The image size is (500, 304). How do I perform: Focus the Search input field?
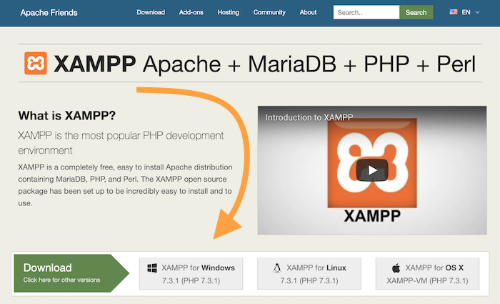(366, 12)
